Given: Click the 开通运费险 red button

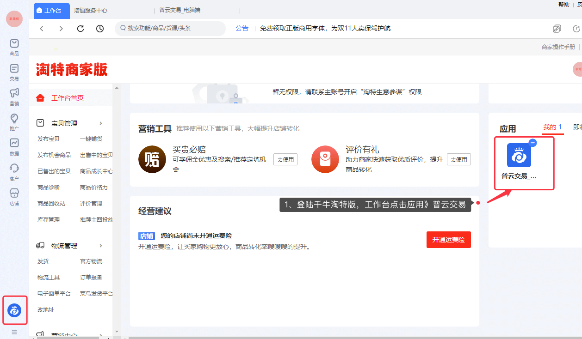Looking at the screenshot, I should click(449, 240).
